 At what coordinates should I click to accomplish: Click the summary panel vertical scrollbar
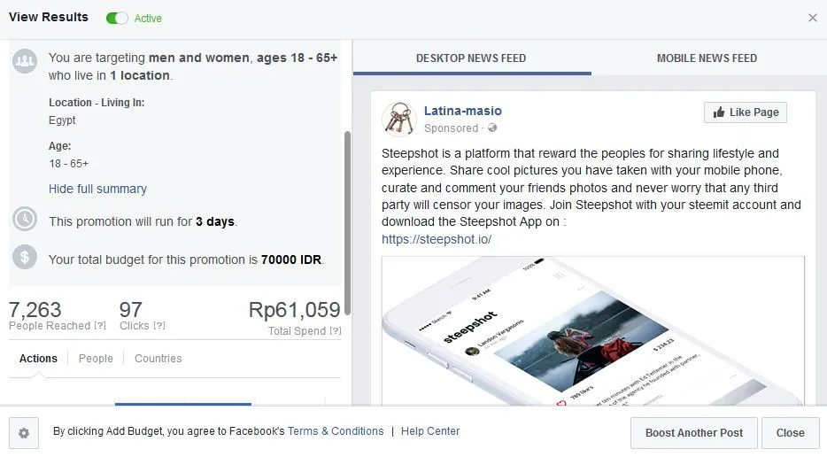pos(347,222)
